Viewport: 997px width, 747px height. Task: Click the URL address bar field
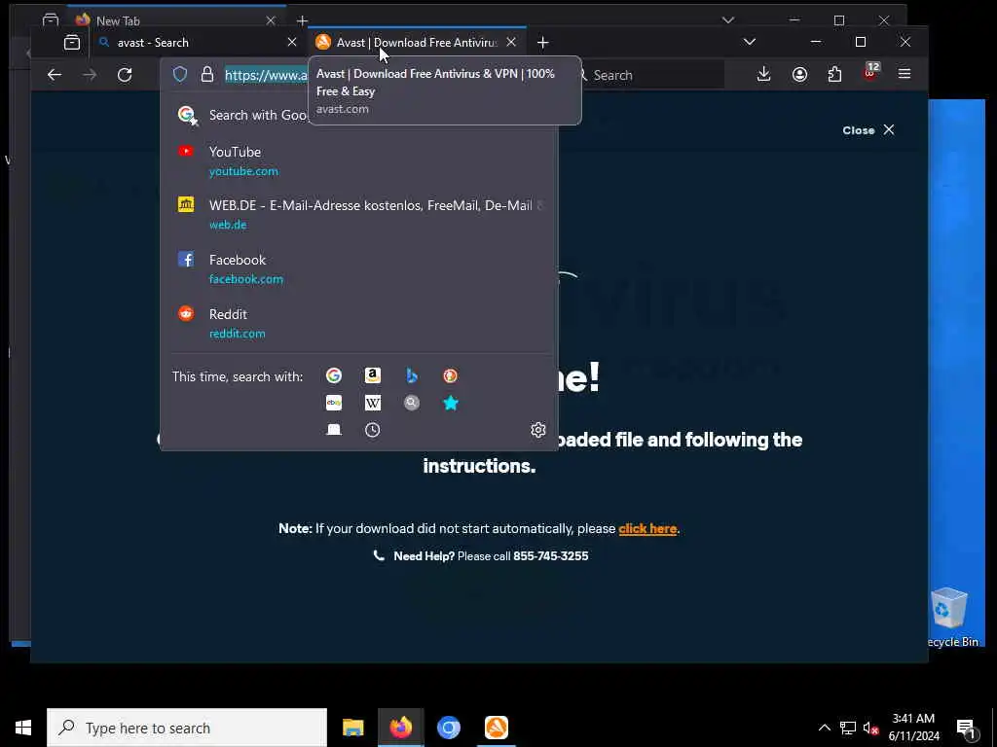click(x=266, y=75)
